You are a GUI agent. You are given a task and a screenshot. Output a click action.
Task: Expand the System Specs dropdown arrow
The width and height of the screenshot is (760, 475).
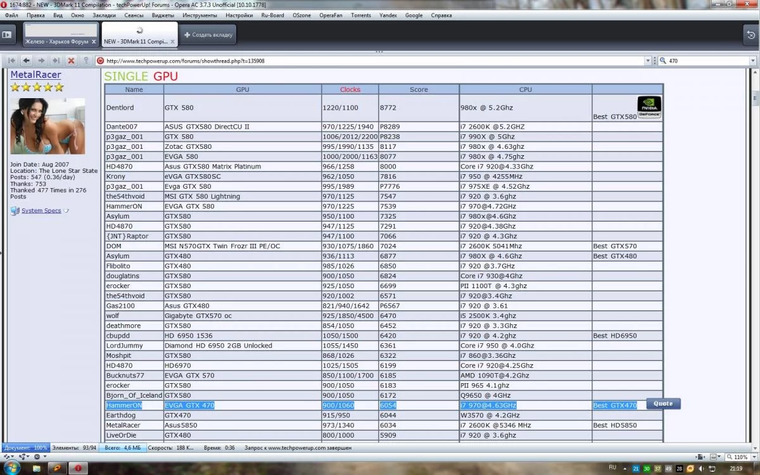66,211
